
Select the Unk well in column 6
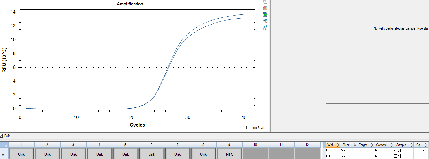(152, 154)
